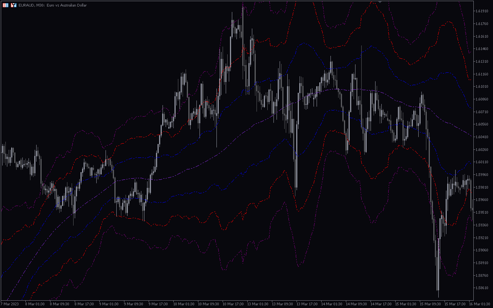
Task: Click the 9 Mar 17:30 time label
Action: point(158,304)
